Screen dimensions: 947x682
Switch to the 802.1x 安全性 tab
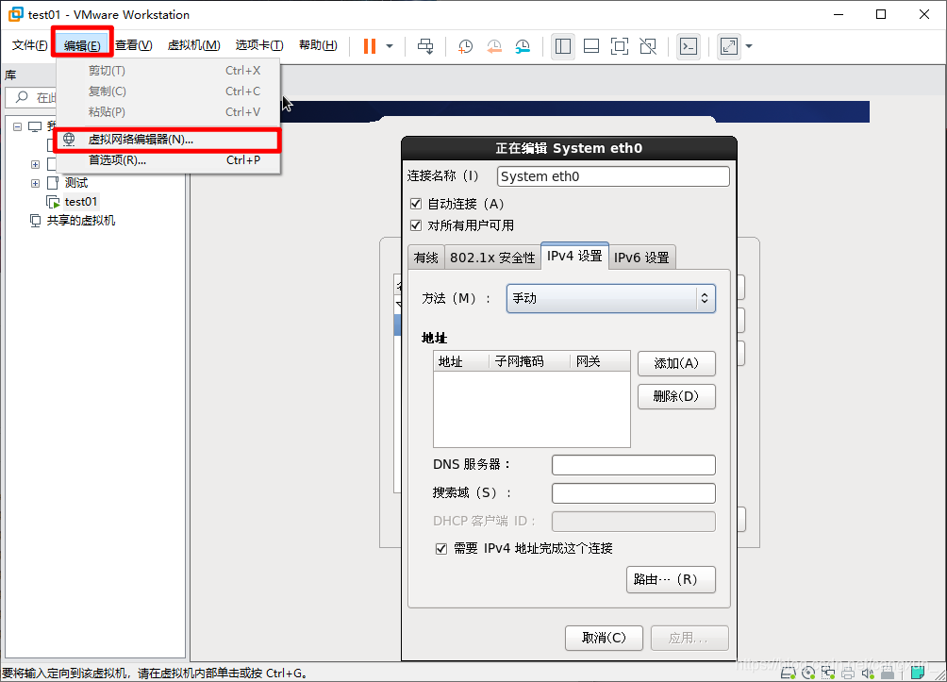pos(492,258)
